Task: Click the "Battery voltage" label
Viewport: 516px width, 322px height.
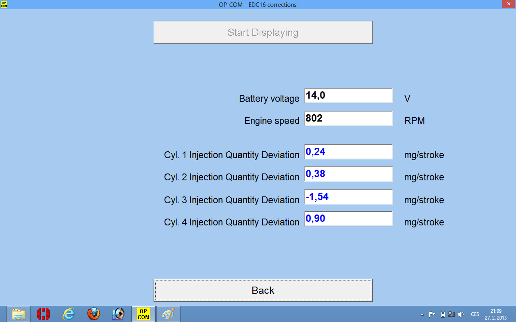Action: pyautogui.click(x=269, y=99)
